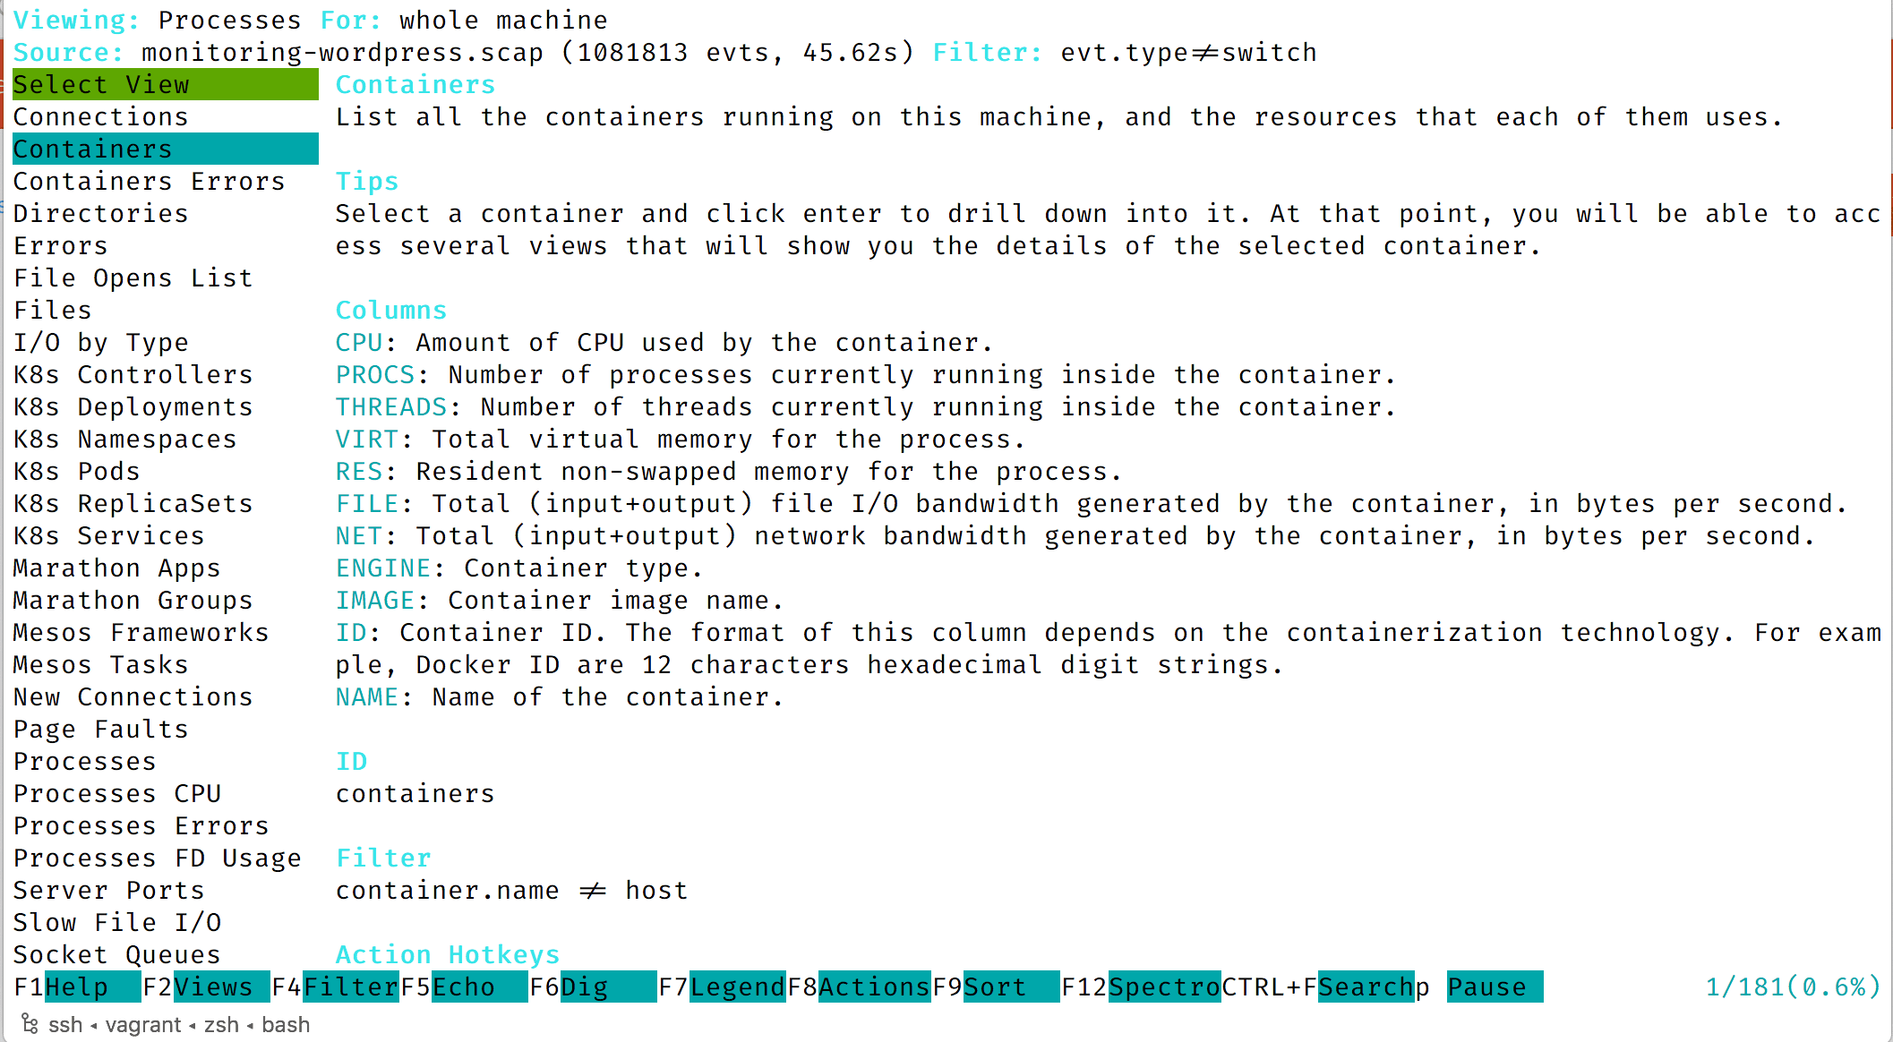
Task: Select the Connections view
Action: click(x=101, y=117)
